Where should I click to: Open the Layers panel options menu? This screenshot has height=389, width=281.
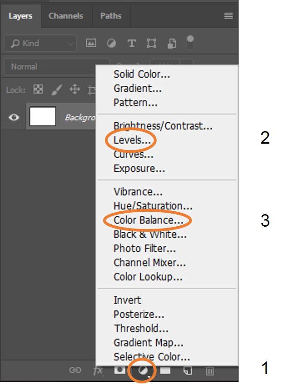click(228, 16)
